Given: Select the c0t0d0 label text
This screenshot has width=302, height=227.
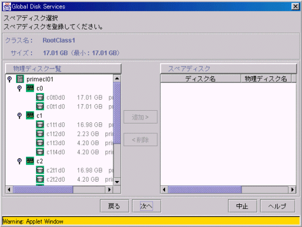Looking at the screenshot, I should tap(56, 97).
